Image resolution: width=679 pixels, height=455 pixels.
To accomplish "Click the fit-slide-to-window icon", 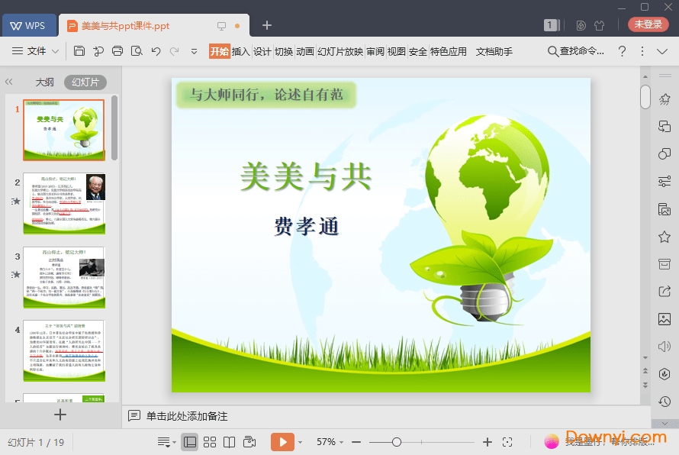I will [x=507, y=441].
